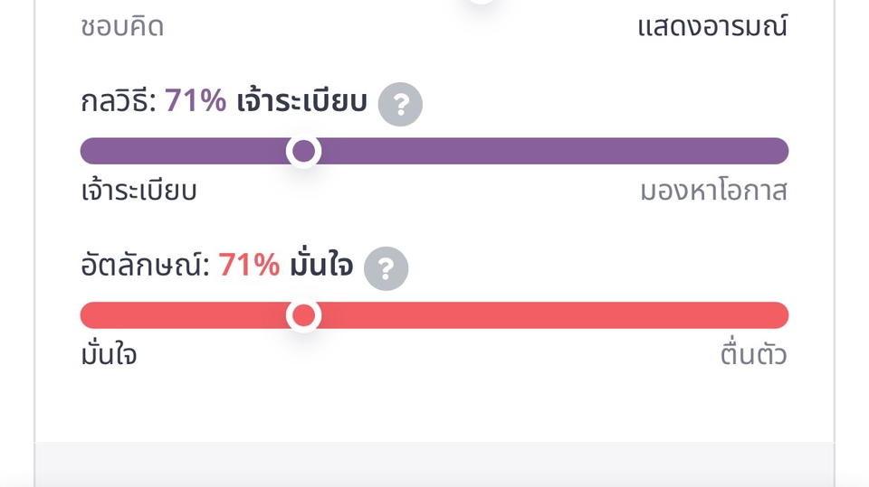Select the ชอบคิด label at top left
This screenshot has height=487, width=869.
122,27
